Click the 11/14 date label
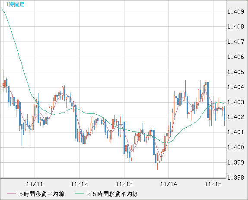The height and width of the screenshot is (200, 248). tap(169, 184)
